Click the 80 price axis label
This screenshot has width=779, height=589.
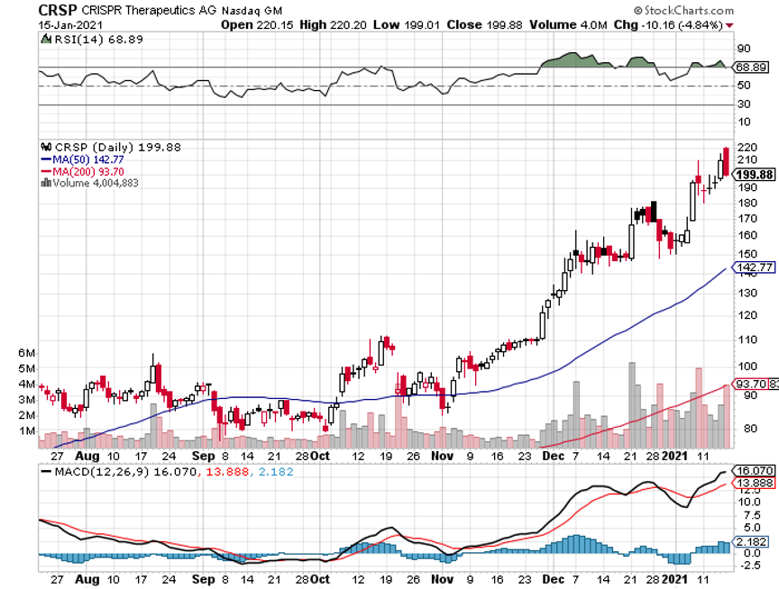[751, 429]
